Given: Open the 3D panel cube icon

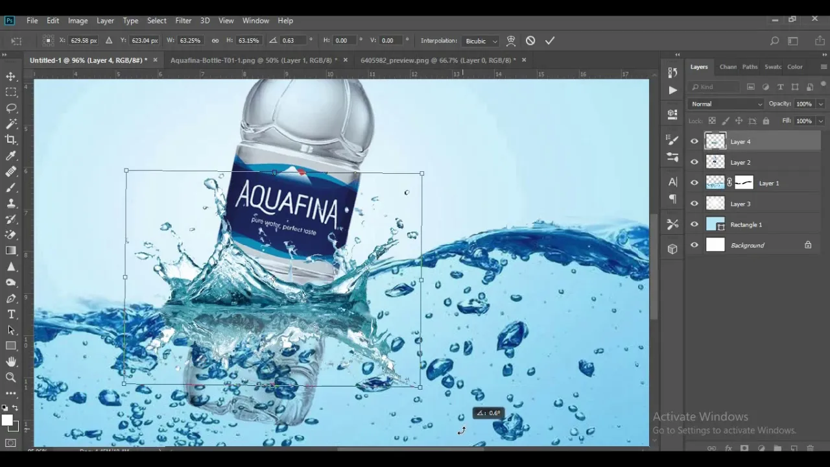Looking at the screenshot, I should click(x=672, y=249).
